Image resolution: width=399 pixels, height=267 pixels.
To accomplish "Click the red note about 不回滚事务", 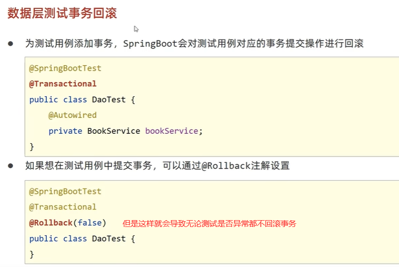I will click(x=209, y=223).
